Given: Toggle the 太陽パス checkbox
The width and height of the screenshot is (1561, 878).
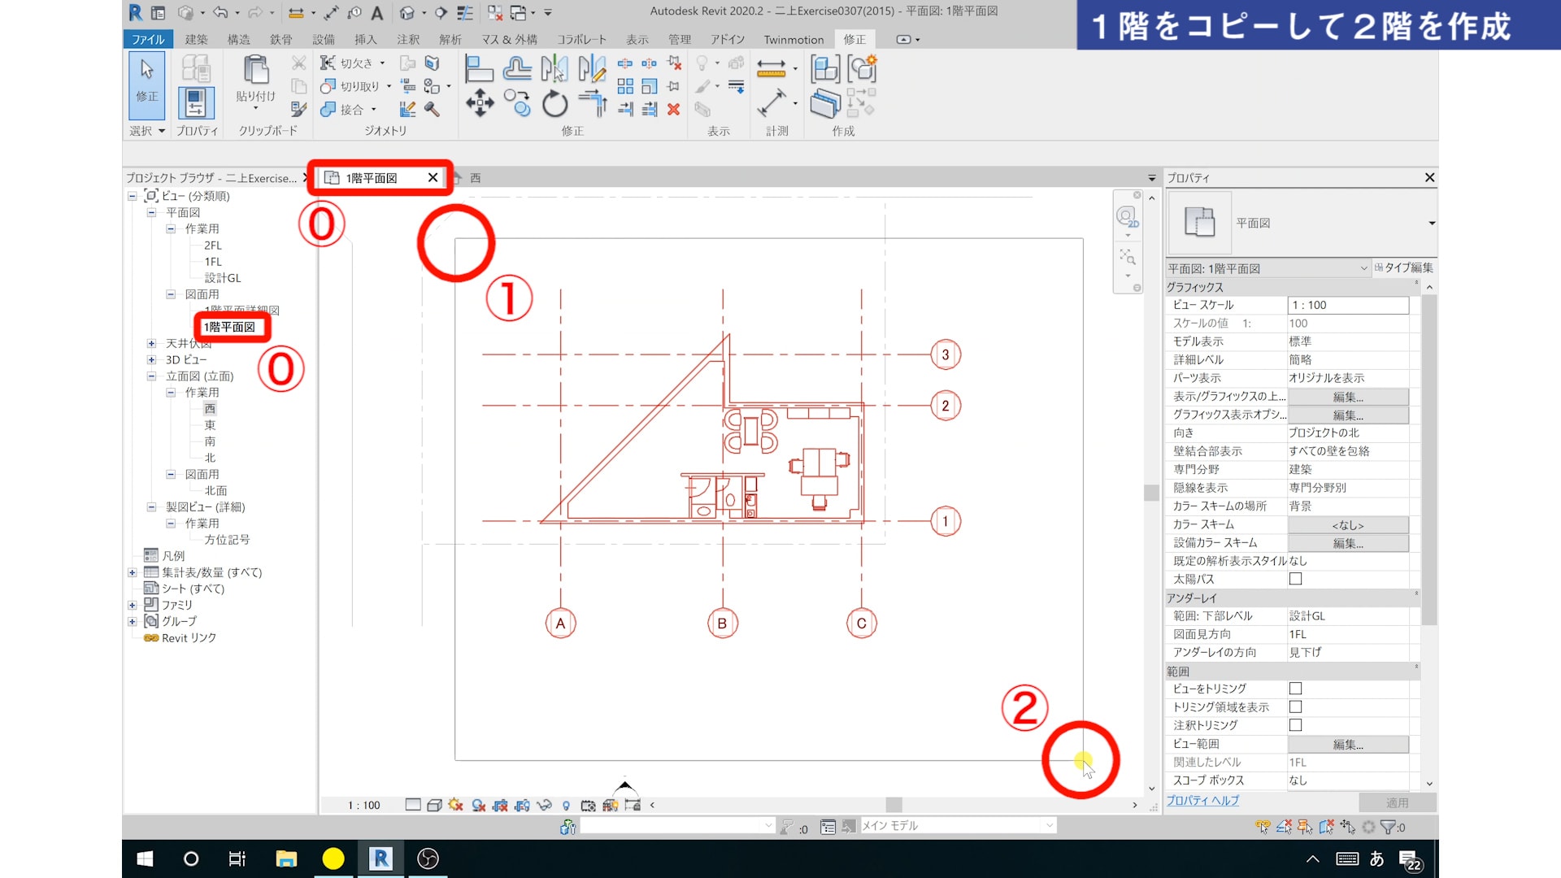Looking at the screenshot, I should [x=1295, y=579].
